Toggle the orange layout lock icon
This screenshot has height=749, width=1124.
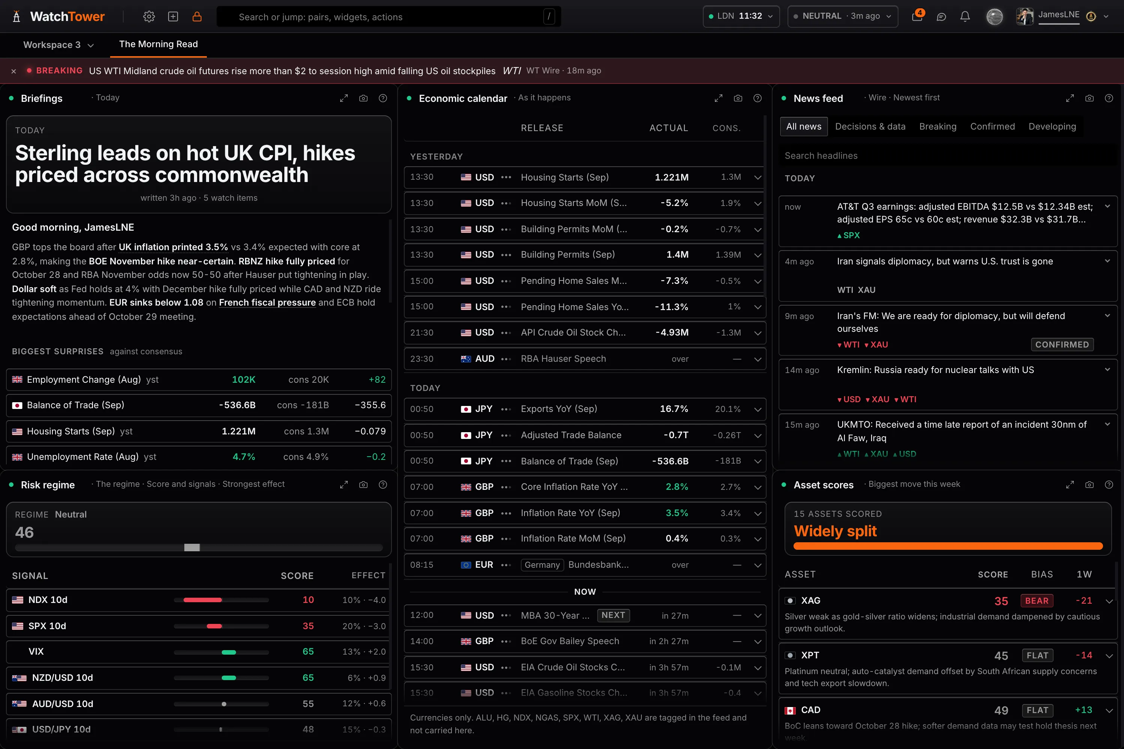[x=197, y=17]
